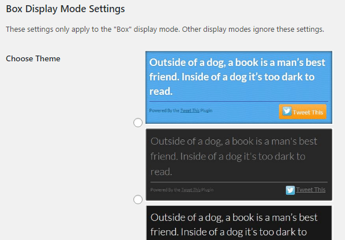The height and width of the screenshot is (240, 345).
Task: Pick the black theme preview at the bottom
Action: point(239,223)
